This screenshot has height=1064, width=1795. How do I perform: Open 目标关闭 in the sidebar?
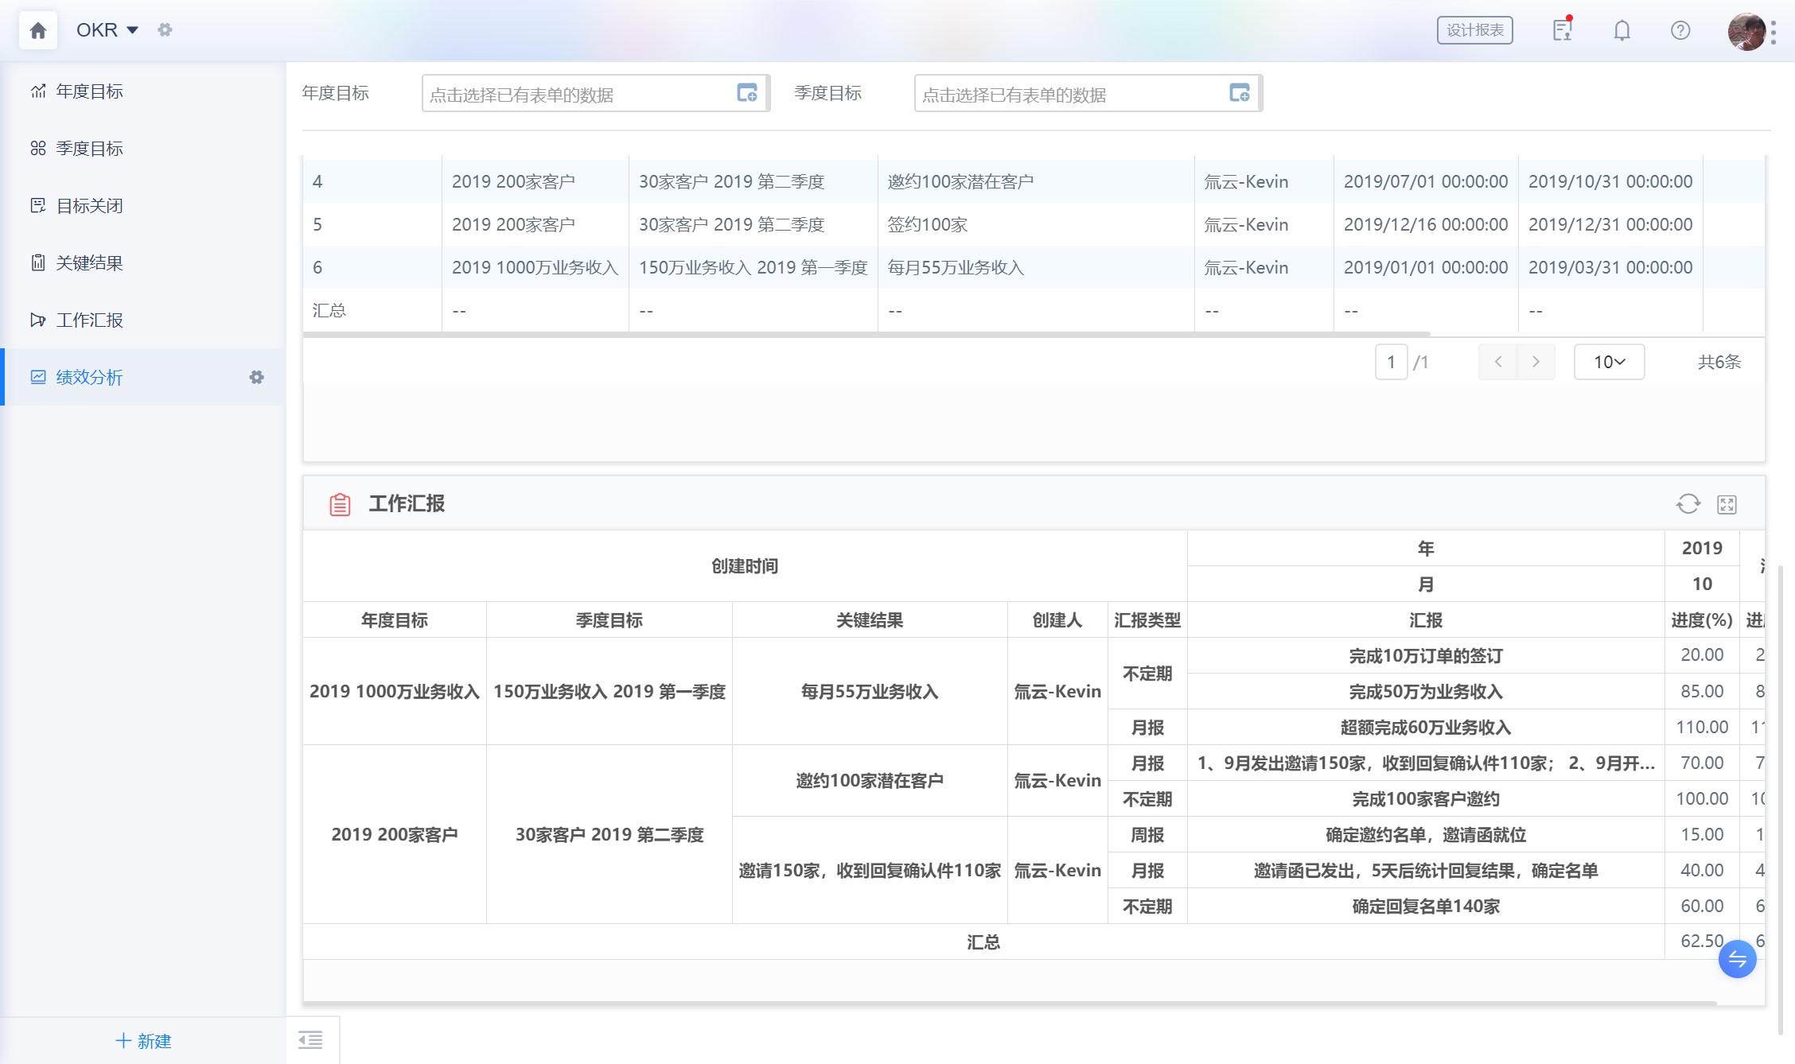(x=143, y=206)
